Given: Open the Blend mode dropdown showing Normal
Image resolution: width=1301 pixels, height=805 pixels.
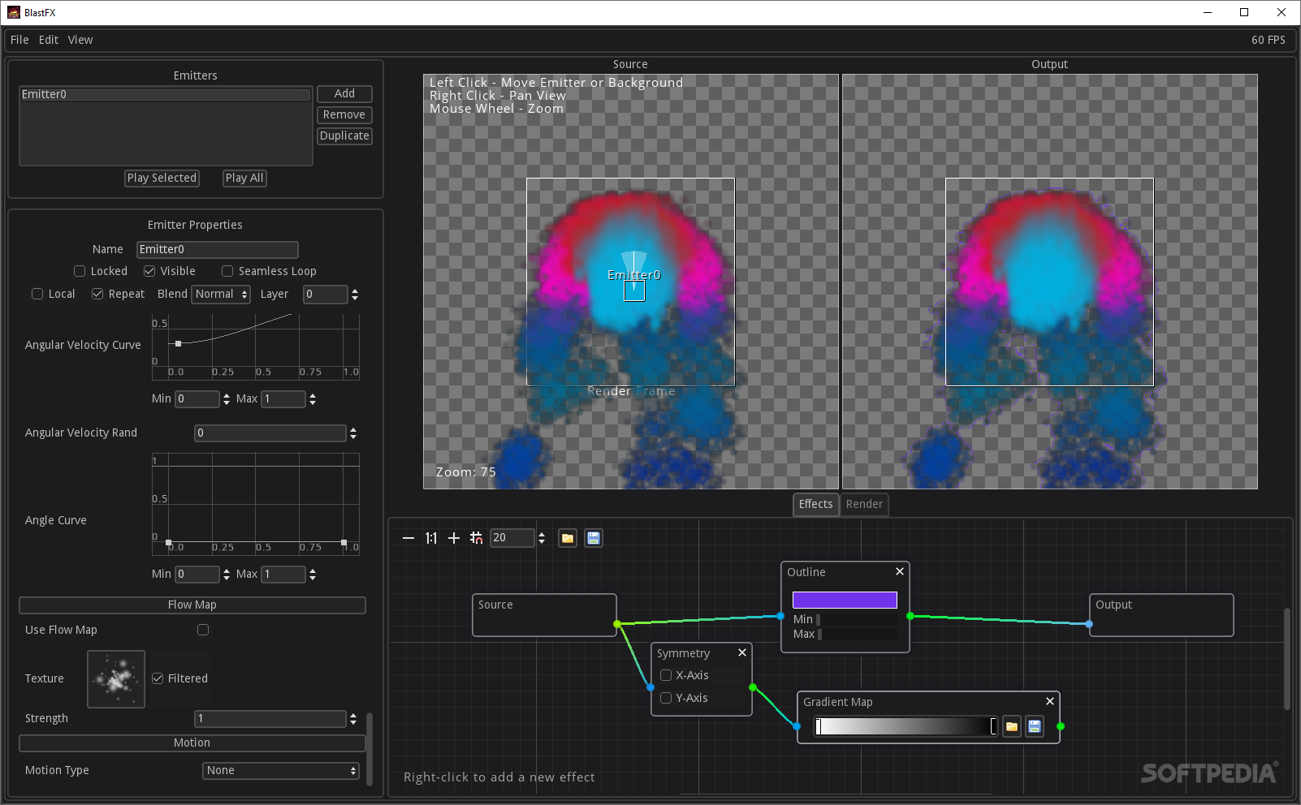Looking at the screenshot, I should coord(221,295).
